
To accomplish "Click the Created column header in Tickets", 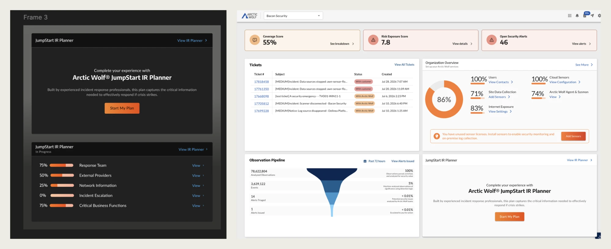I will [x=387, y=74].
